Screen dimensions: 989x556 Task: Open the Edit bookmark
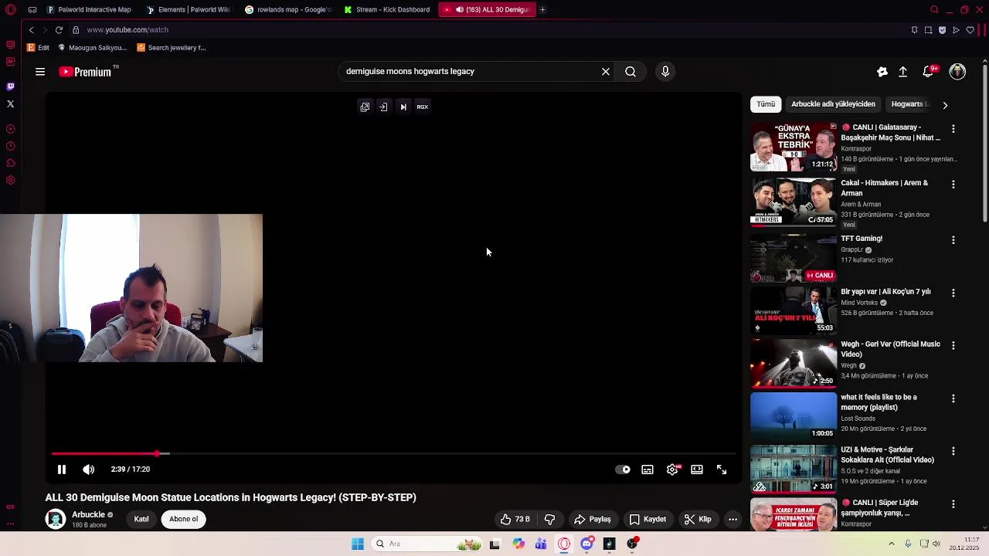click(x=38, y=48)
